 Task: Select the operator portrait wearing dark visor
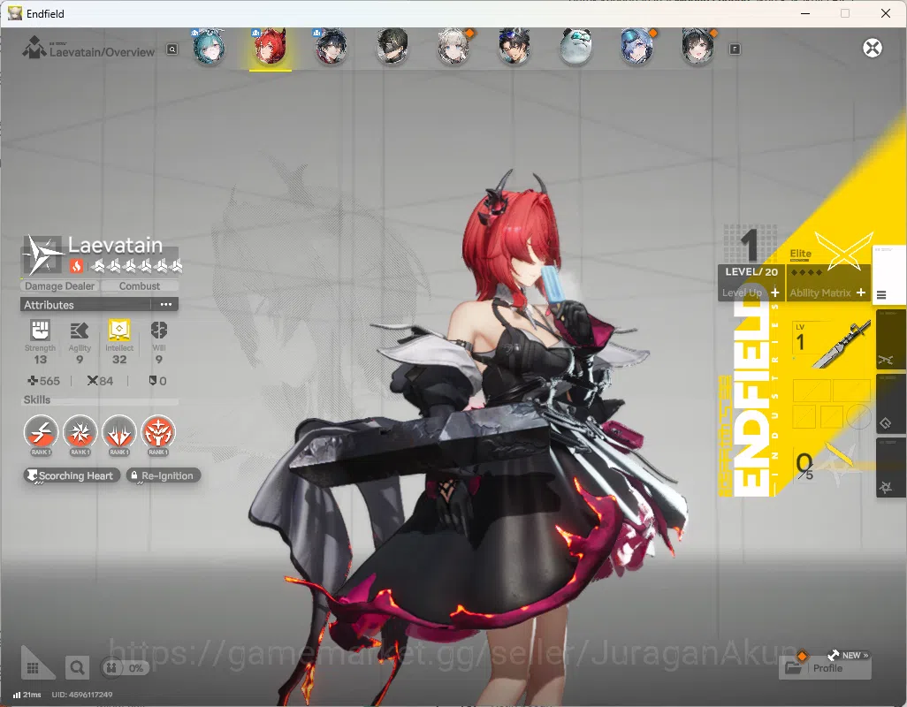point(393,48)
